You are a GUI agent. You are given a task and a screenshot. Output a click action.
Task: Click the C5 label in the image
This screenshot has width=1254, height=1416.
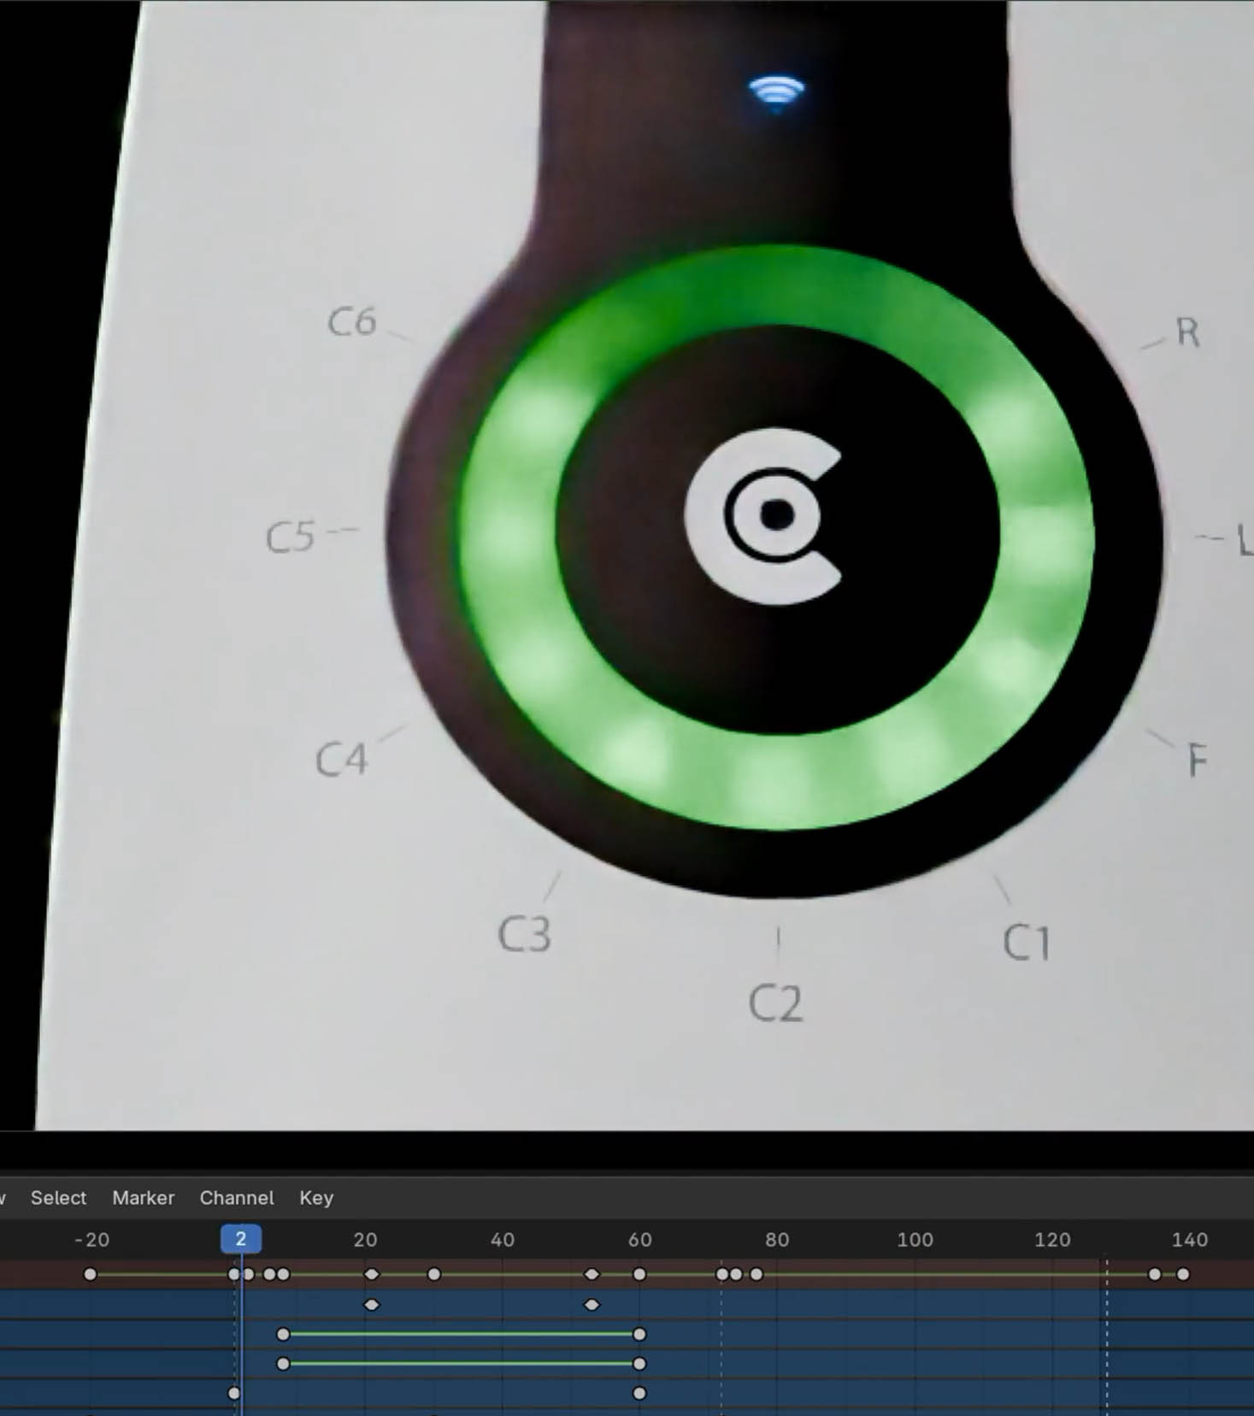pyautogui.click(x=291, y=538)
